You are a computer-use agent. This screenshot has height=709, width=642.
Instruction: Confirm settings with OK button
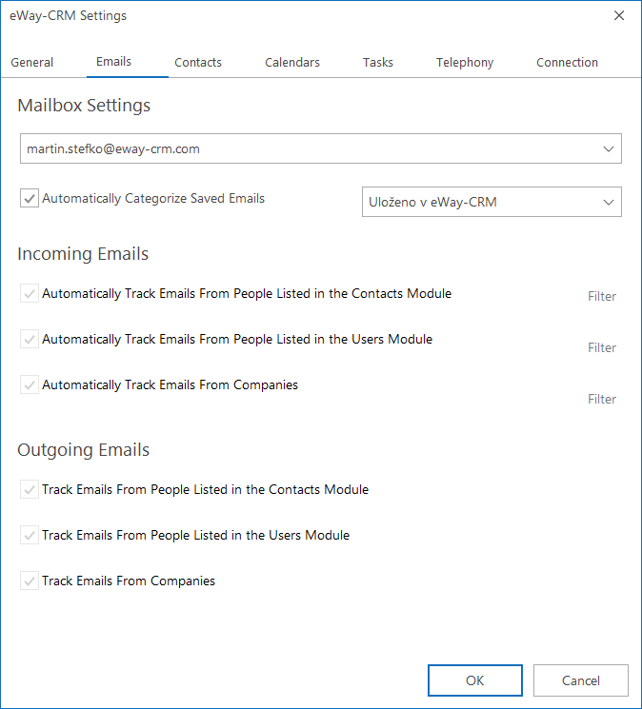475,680
